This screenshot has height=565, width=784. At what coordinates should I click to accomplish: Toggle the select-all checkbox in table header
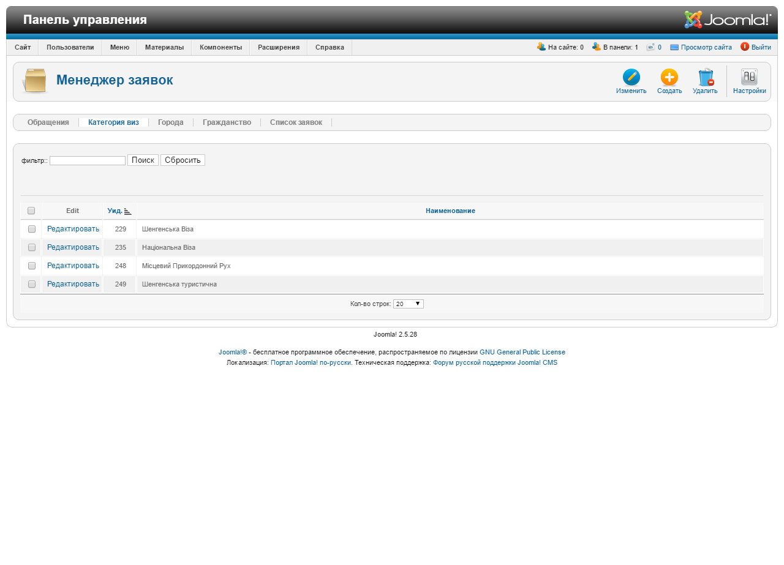click(x=31, y=211)
